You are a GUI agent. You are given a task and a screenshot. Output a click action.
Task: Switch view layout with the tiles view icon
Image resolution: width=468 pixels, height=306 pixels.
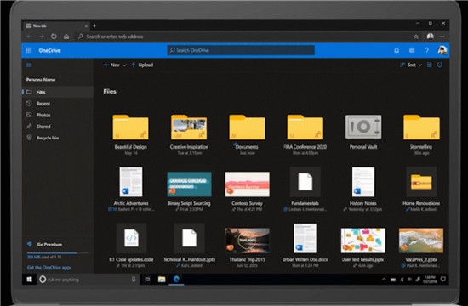point(429,65)
